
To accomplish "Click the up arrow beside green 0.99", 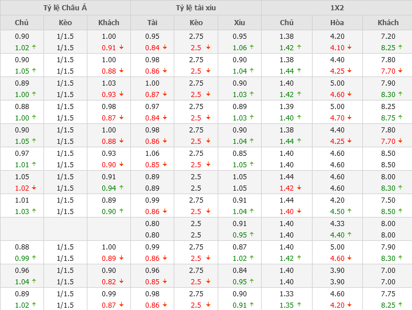I will coord(34,259).
